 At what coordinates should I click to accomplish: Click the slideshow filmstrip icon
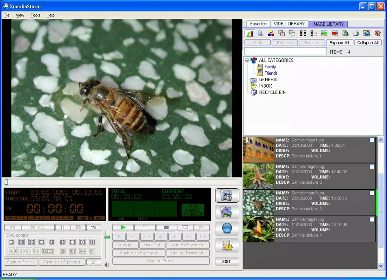(367, 33)
